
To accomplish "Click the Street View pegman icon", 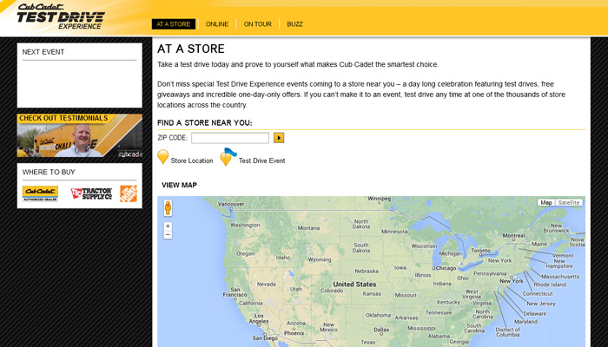I will (168, 208).
